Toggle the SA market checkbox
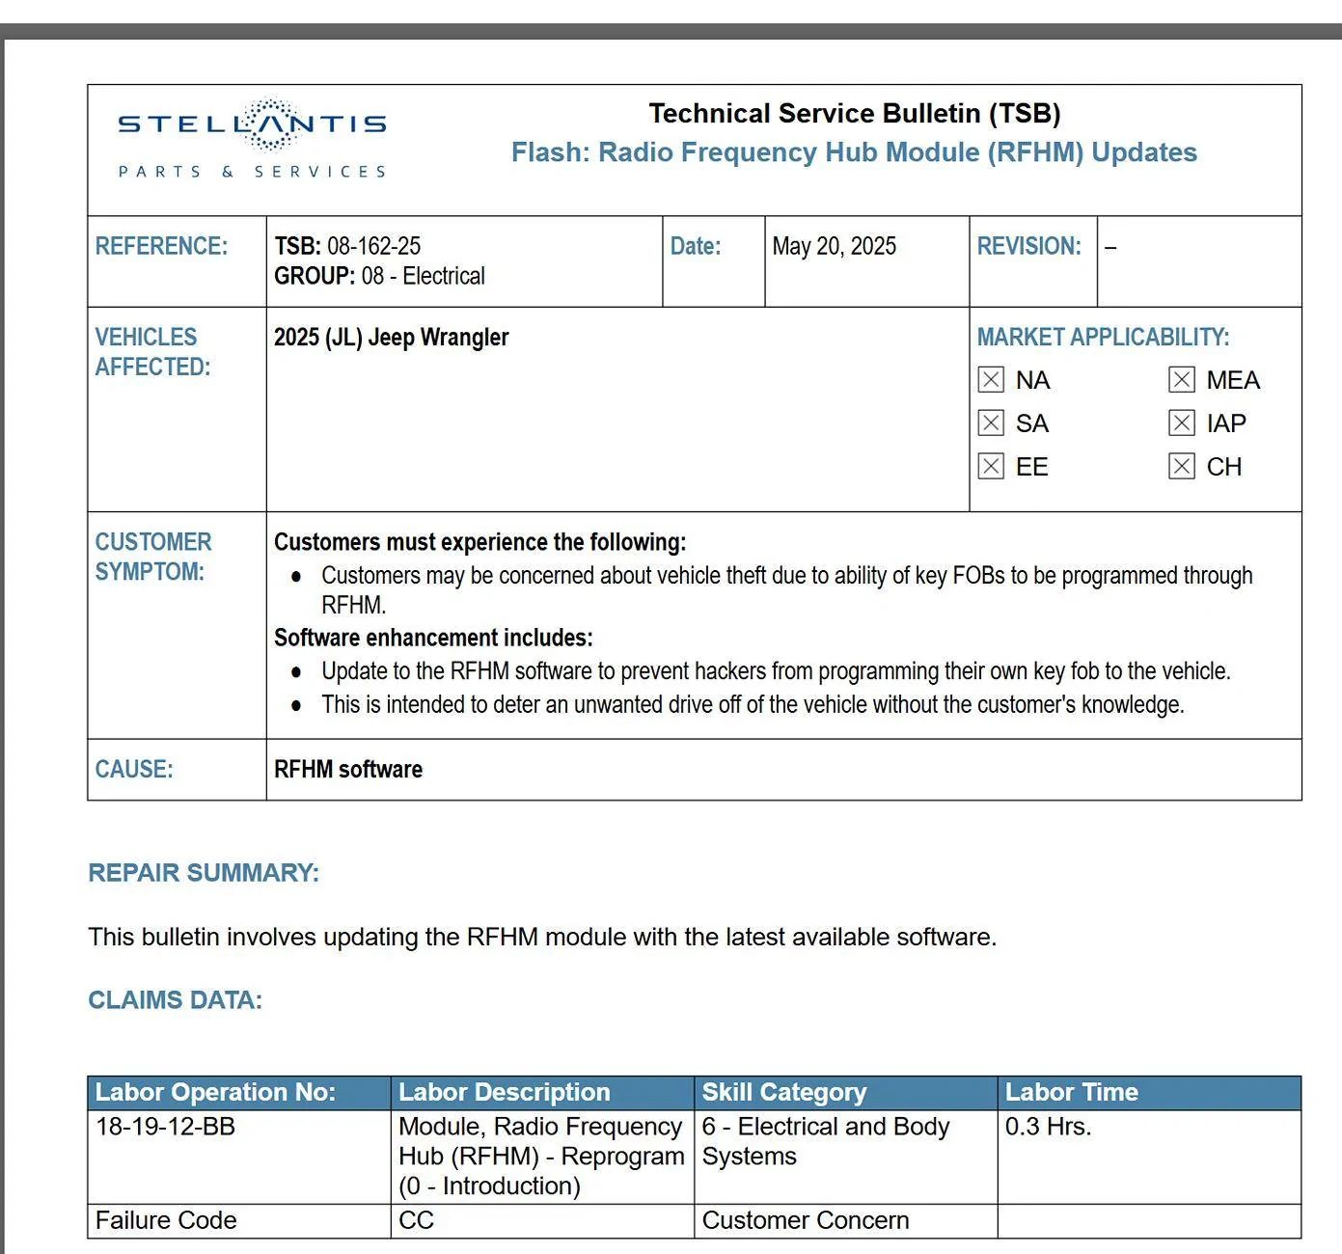Screen dimensions: 1342x1254 tap(991, 423)
